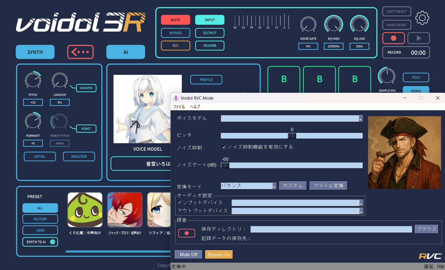Click the red record button in the RVC window
This screenshot has width=445, height=270.
click(x=186, y=233)
